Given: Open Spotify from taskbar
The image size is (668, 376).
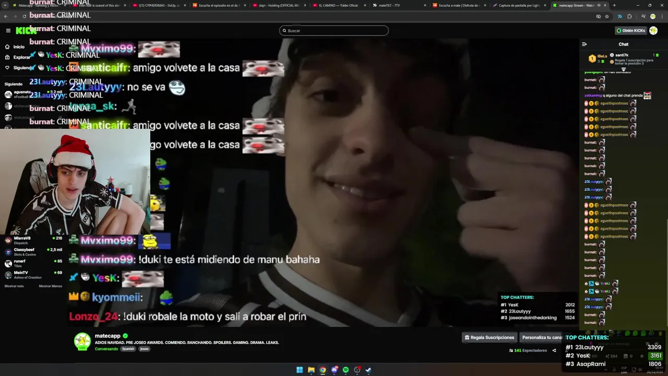Looking at the screenshot, I should [345, 370].
